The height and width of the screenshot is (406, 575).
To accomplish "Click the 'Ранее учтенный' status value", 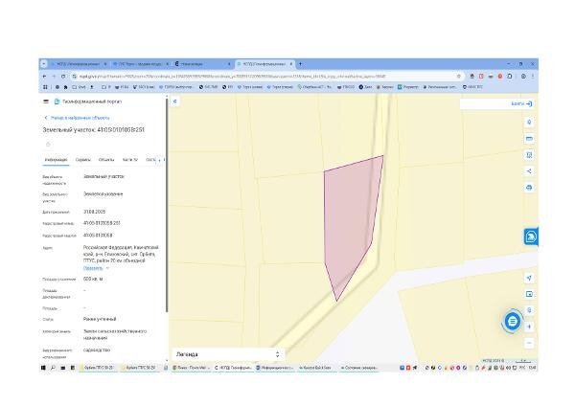I will tap(100, 319).
